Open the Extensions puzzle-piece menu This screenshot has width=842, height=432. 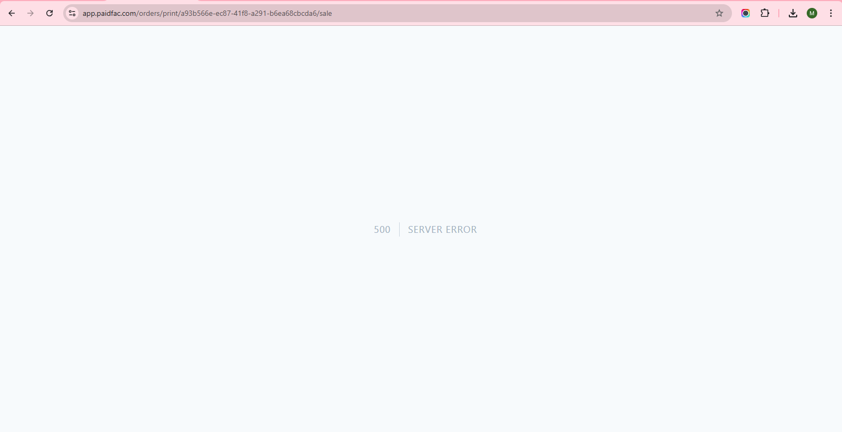tap(765, 13)
